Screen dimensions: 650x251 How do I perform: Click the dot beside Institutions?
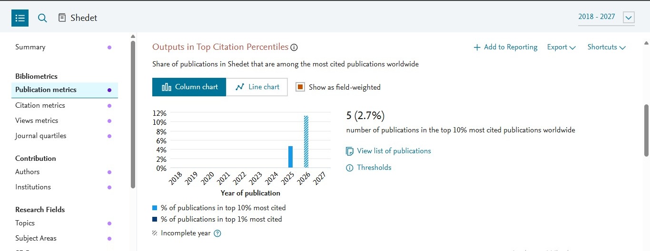coord(109,187)
